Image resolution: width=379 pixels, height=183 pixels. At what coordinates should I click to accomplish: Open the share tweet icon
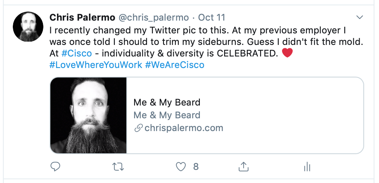244,167
